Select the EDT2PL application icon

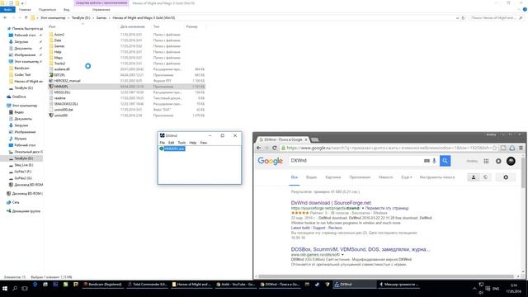pos(51,75)
